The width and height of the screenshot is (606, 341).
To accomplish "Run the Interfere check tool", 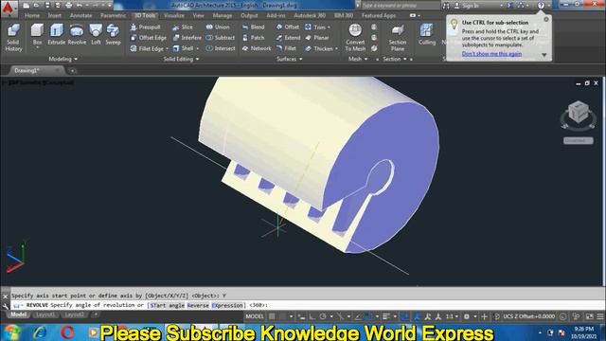I will click(x=187, y=38).
